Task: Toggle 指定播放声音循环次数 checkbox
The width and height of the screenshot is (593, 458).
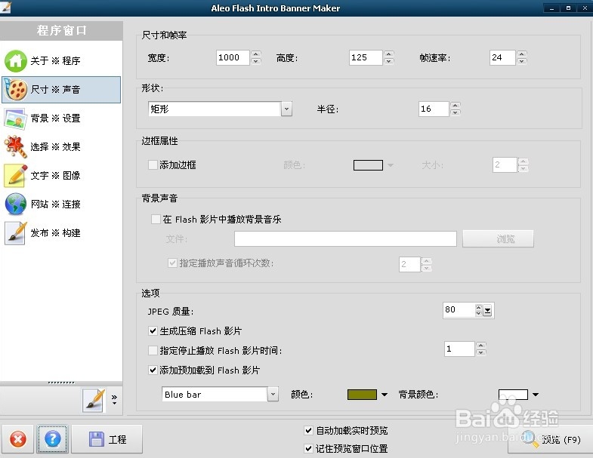Action: click(172, 263)
